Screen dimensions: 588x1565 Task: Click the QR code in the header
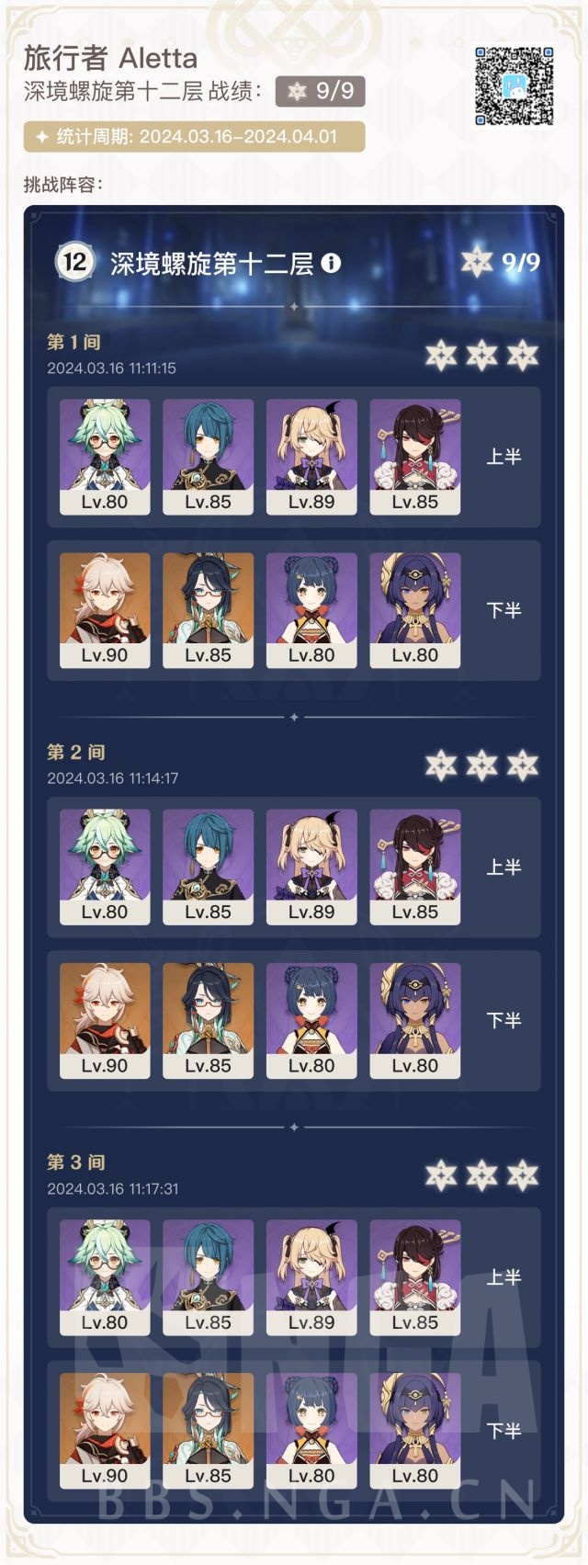tap(514, 86)
